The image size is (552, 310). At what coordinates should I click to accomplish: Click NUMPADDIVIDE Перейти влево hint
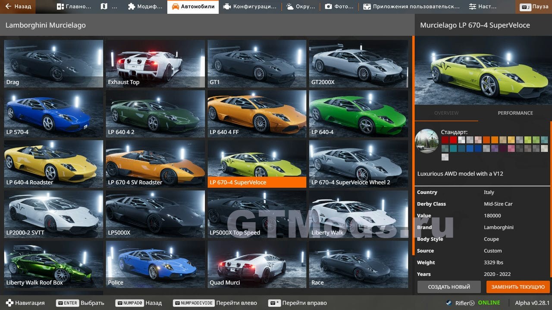[215, 303]
